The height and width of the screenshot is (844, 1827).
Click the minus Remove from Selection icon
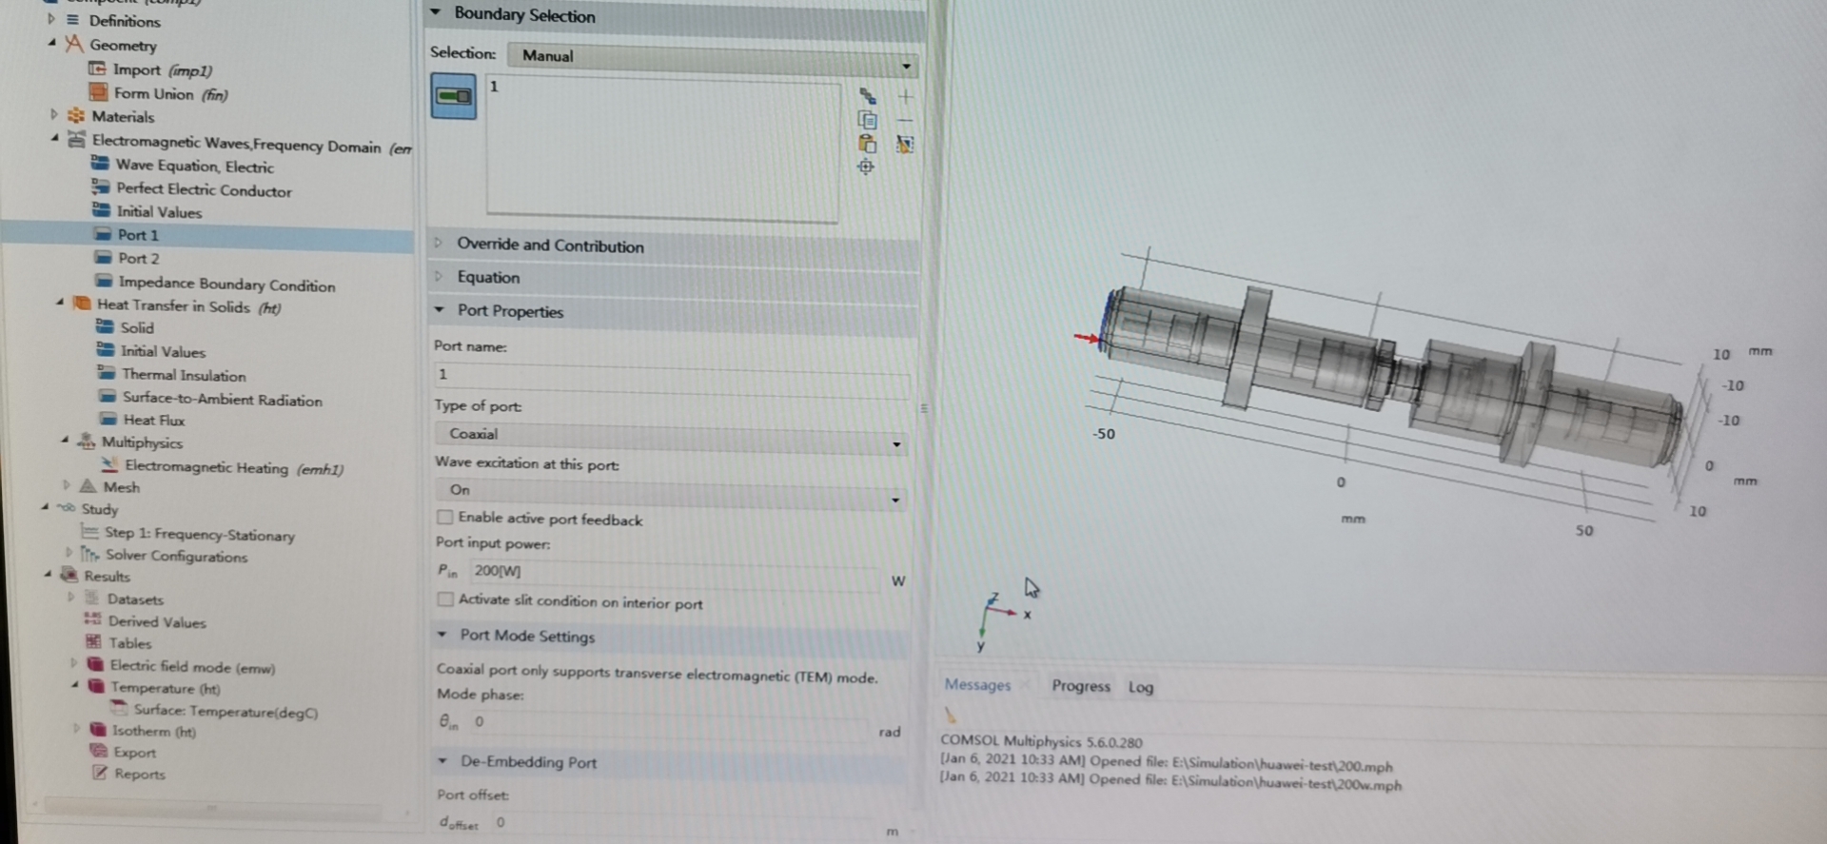(x=905, y=121)
